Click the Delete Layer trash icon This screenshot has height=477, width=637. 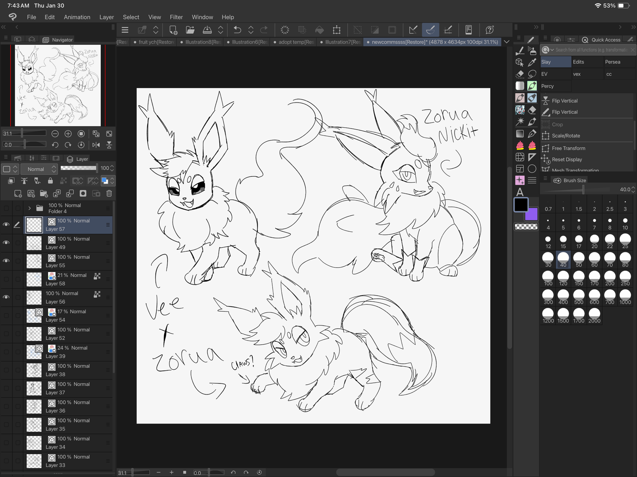tap(109, 193)
